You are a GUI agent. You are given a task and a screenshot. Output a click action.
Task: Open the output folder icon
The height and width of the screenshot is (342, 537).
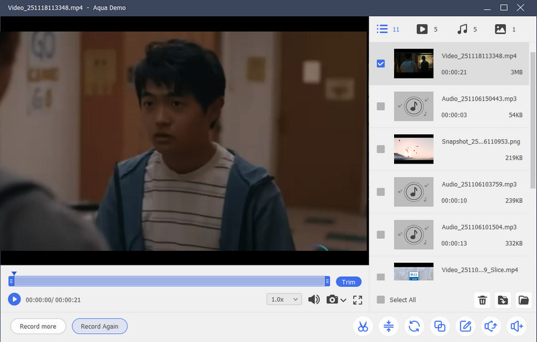click(524, 300)
